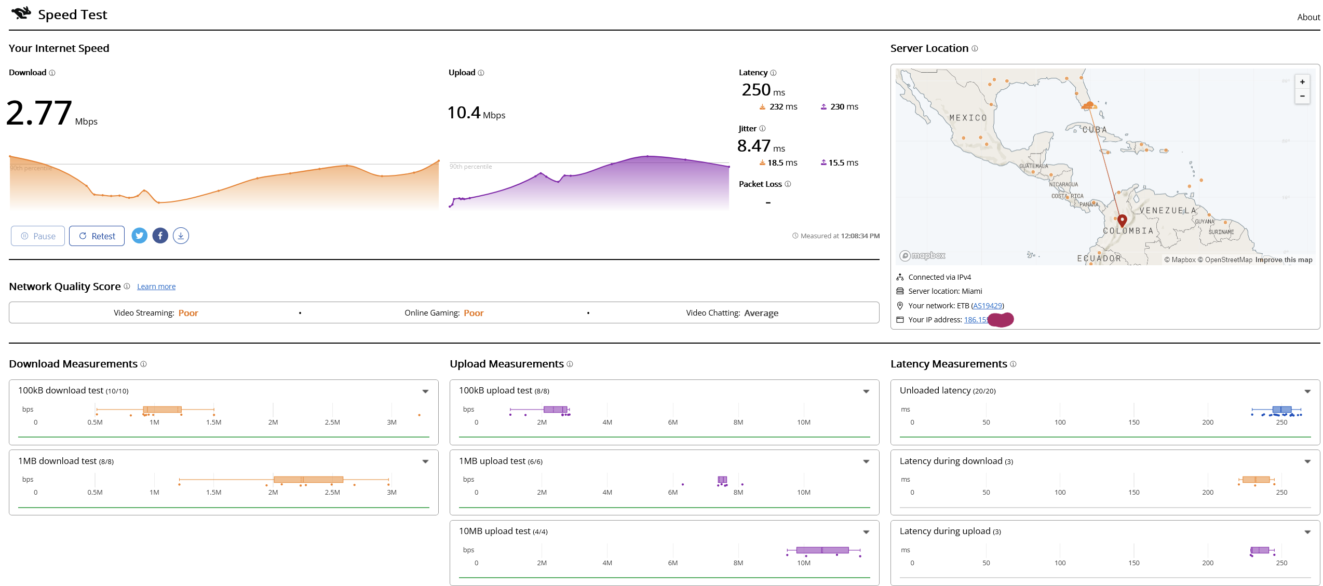Show info for Upload speed

click(x=481, y=73)
